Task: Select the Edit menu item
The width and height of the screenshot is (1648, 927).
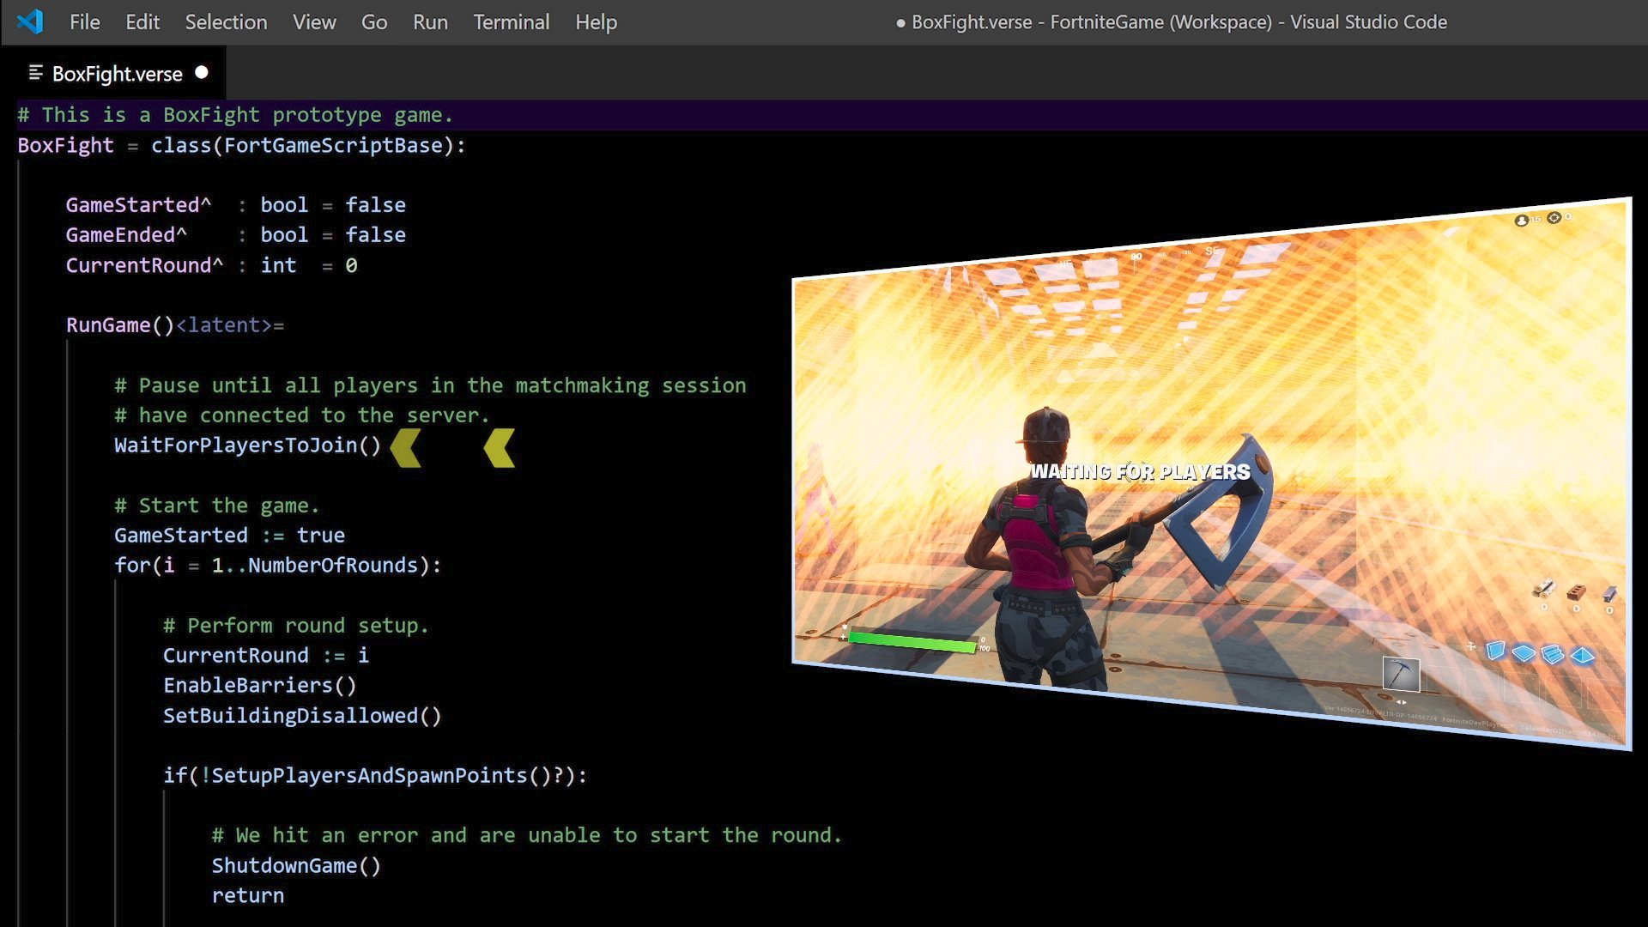Action: click(x=141, y=21)
